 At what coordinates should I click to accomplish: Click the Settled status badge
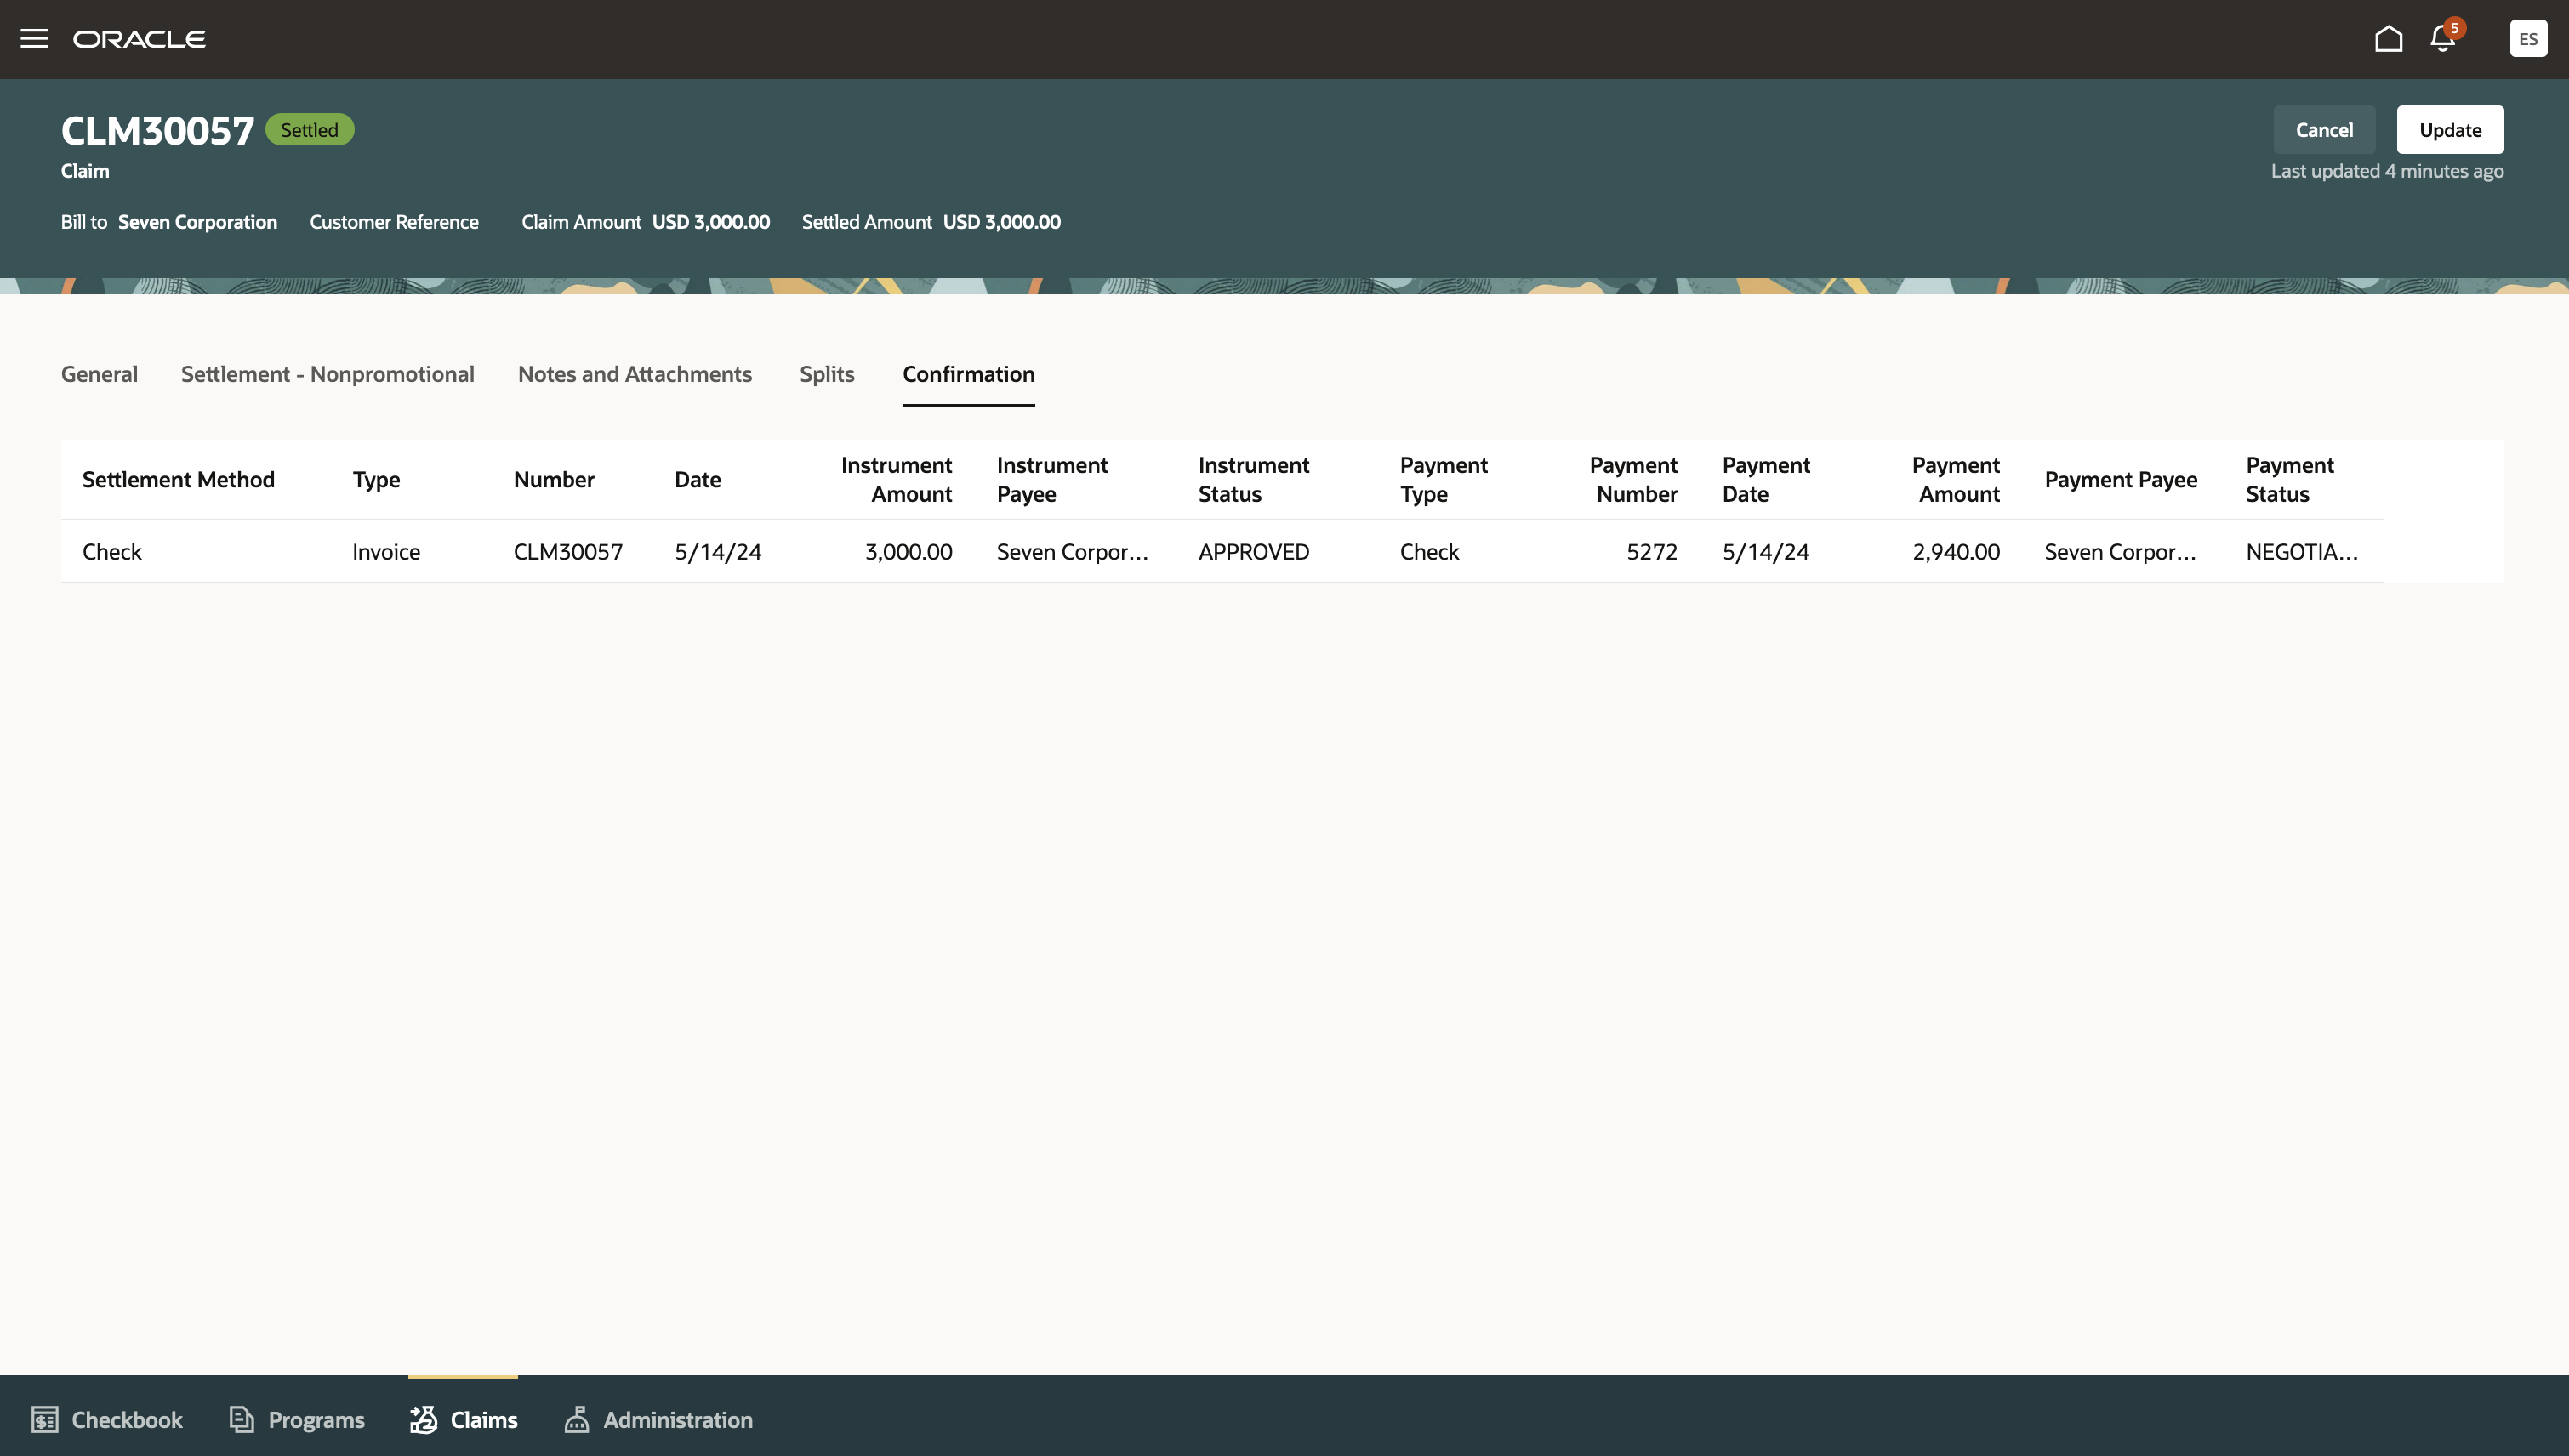(309, 130)
